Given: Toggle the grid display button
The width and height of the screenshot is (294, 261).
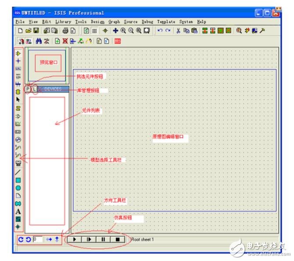Looking at the screenshot, I should (x=94, y=31).
